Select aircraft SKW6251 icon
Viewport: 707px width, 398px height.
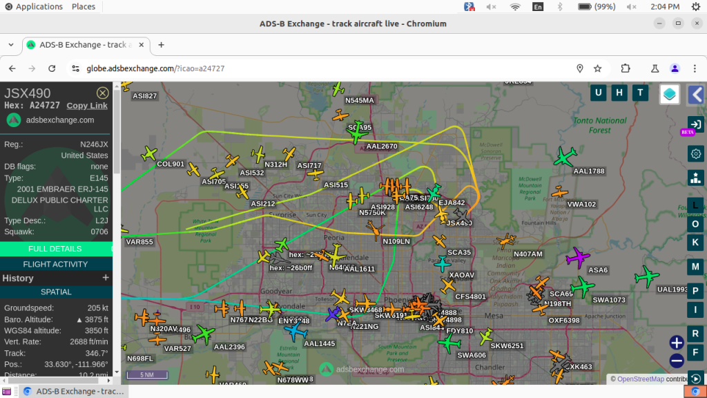[485, 337]
